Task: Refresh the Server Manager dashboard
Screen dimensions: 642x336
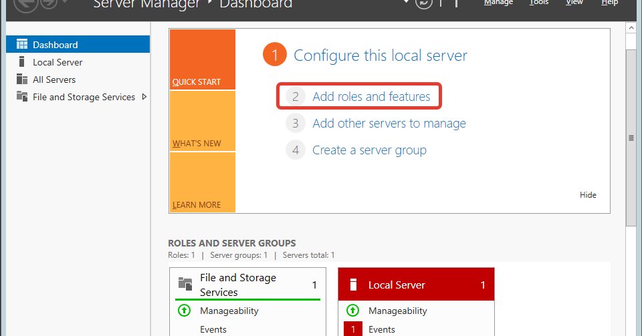Action: point(424,3)
